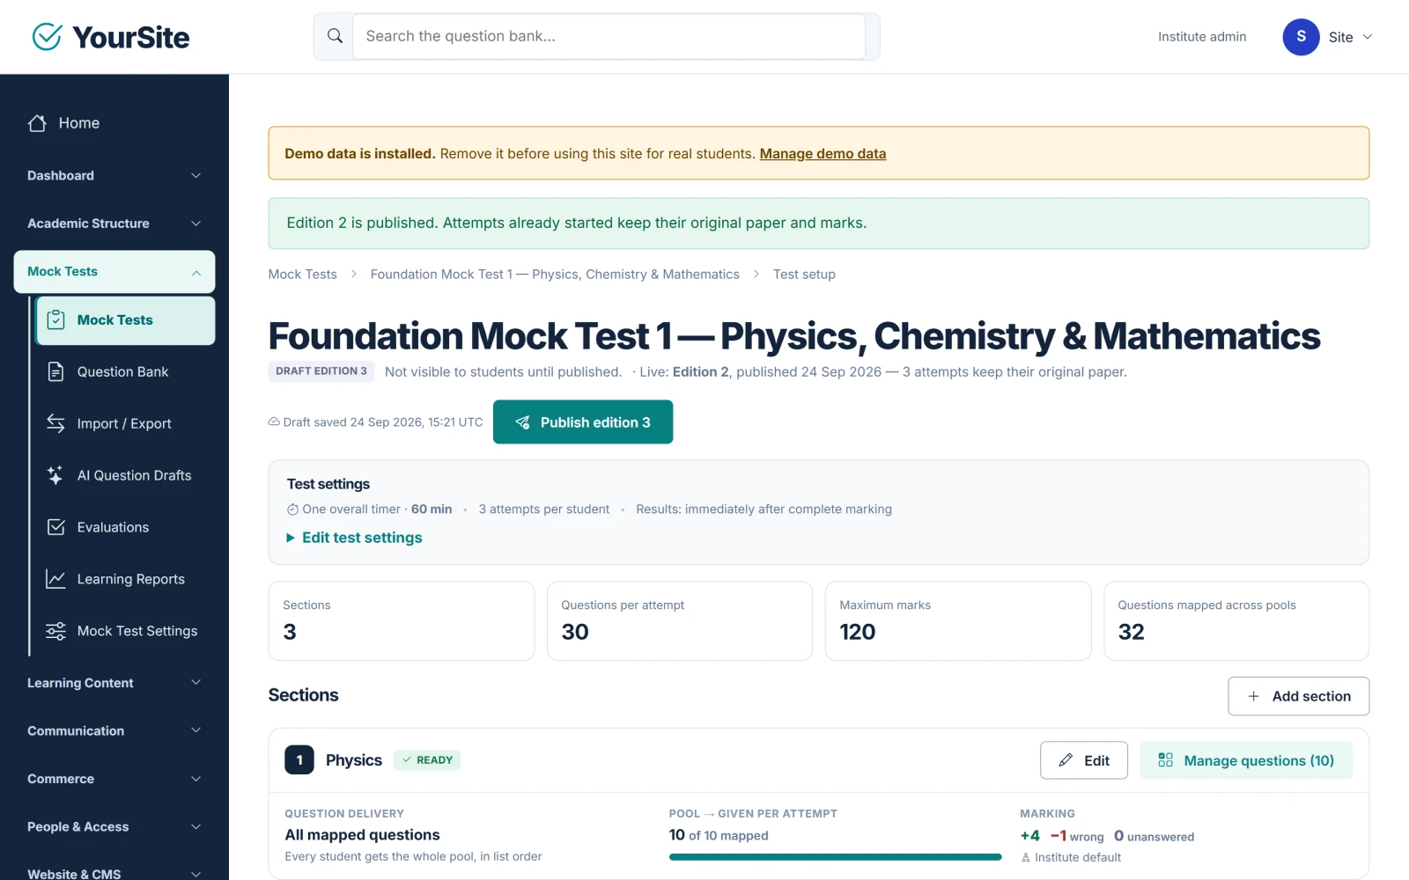Viewport: 1409px width, 880px height.
Task: Open Learning Reports in the sidebar
Action: coord(124,579)
